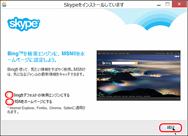Viewport: 188px width, 136px height.
Task: Minimize the Skype installer window
Action: click(x=159, y=5)
